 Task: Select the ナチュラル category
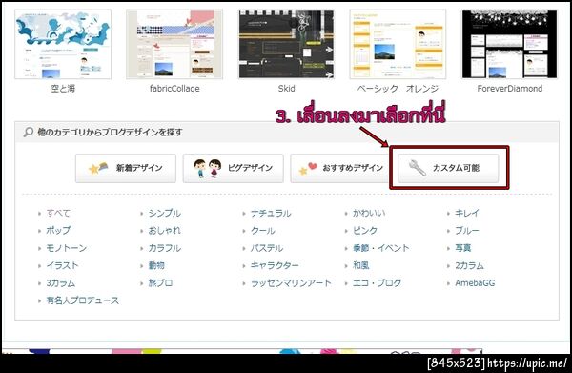click(271, 213)
